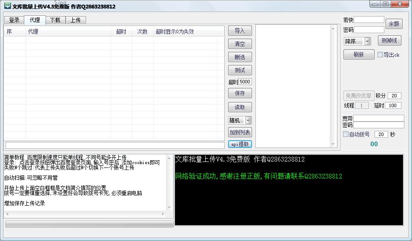Click the green 网络验证成功 log line
Viewport: 412px width, 241px height.
coord(258,176)
